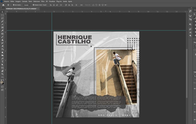The height and width of the screenshot is (124, 196).
Task: Select the History Brush tool
Action: tap(2, 43)
